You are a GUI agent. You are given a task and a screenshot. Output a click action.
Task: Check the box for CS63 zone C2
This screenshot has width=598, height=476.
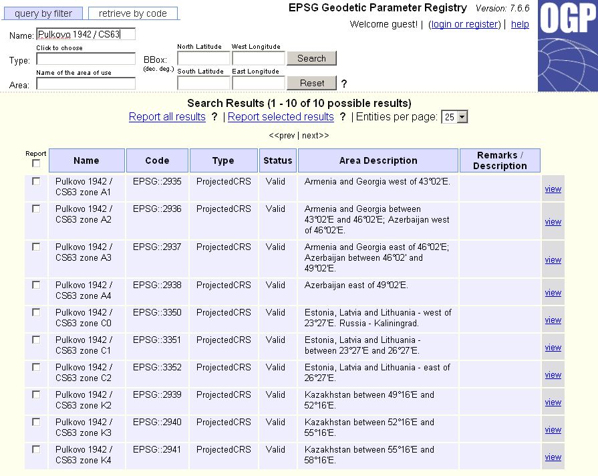[x=36, y=367]
